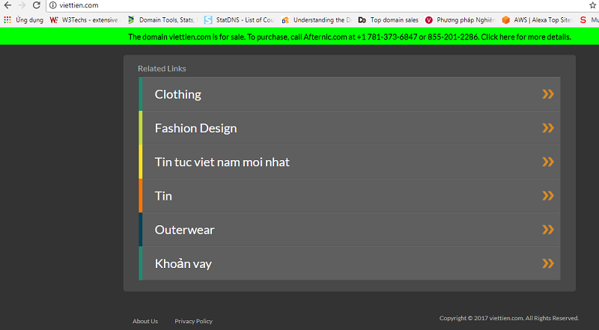Screen dimensions: 599x330
Task: Open W3Techs bookmark
Action: (84, 20)
